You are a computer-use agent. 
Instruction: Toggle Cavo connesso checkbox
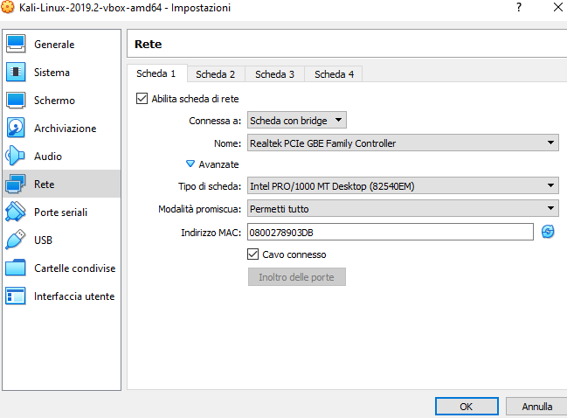[x=253, y=254]
